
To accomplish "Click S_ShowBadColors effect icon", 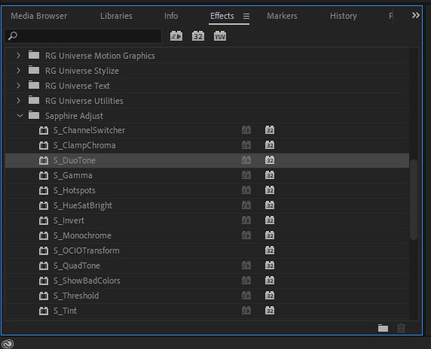I will tap(44, 281).
